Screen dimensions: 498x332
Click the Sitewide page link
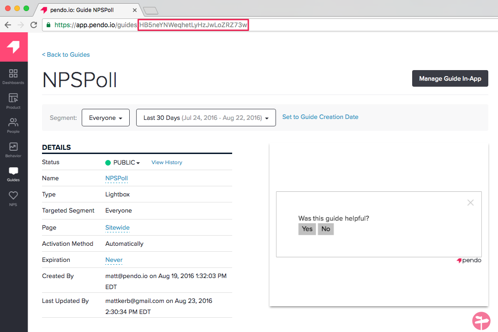tap(118, 228)
